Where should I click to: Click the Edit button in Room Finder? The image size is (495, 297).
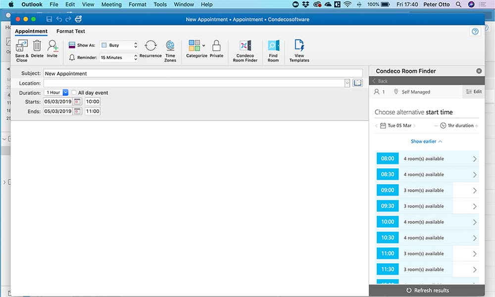[474, 92]
